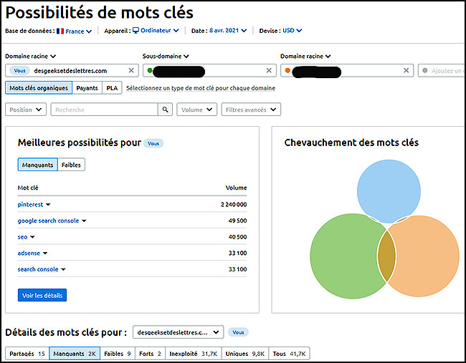The image size is (466, 363).
Task: Click the blue circle in the Venn diagram
Action: (389, 190)
